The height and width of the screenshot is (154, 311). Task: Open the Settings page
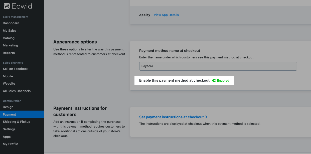tap(9, 129)
